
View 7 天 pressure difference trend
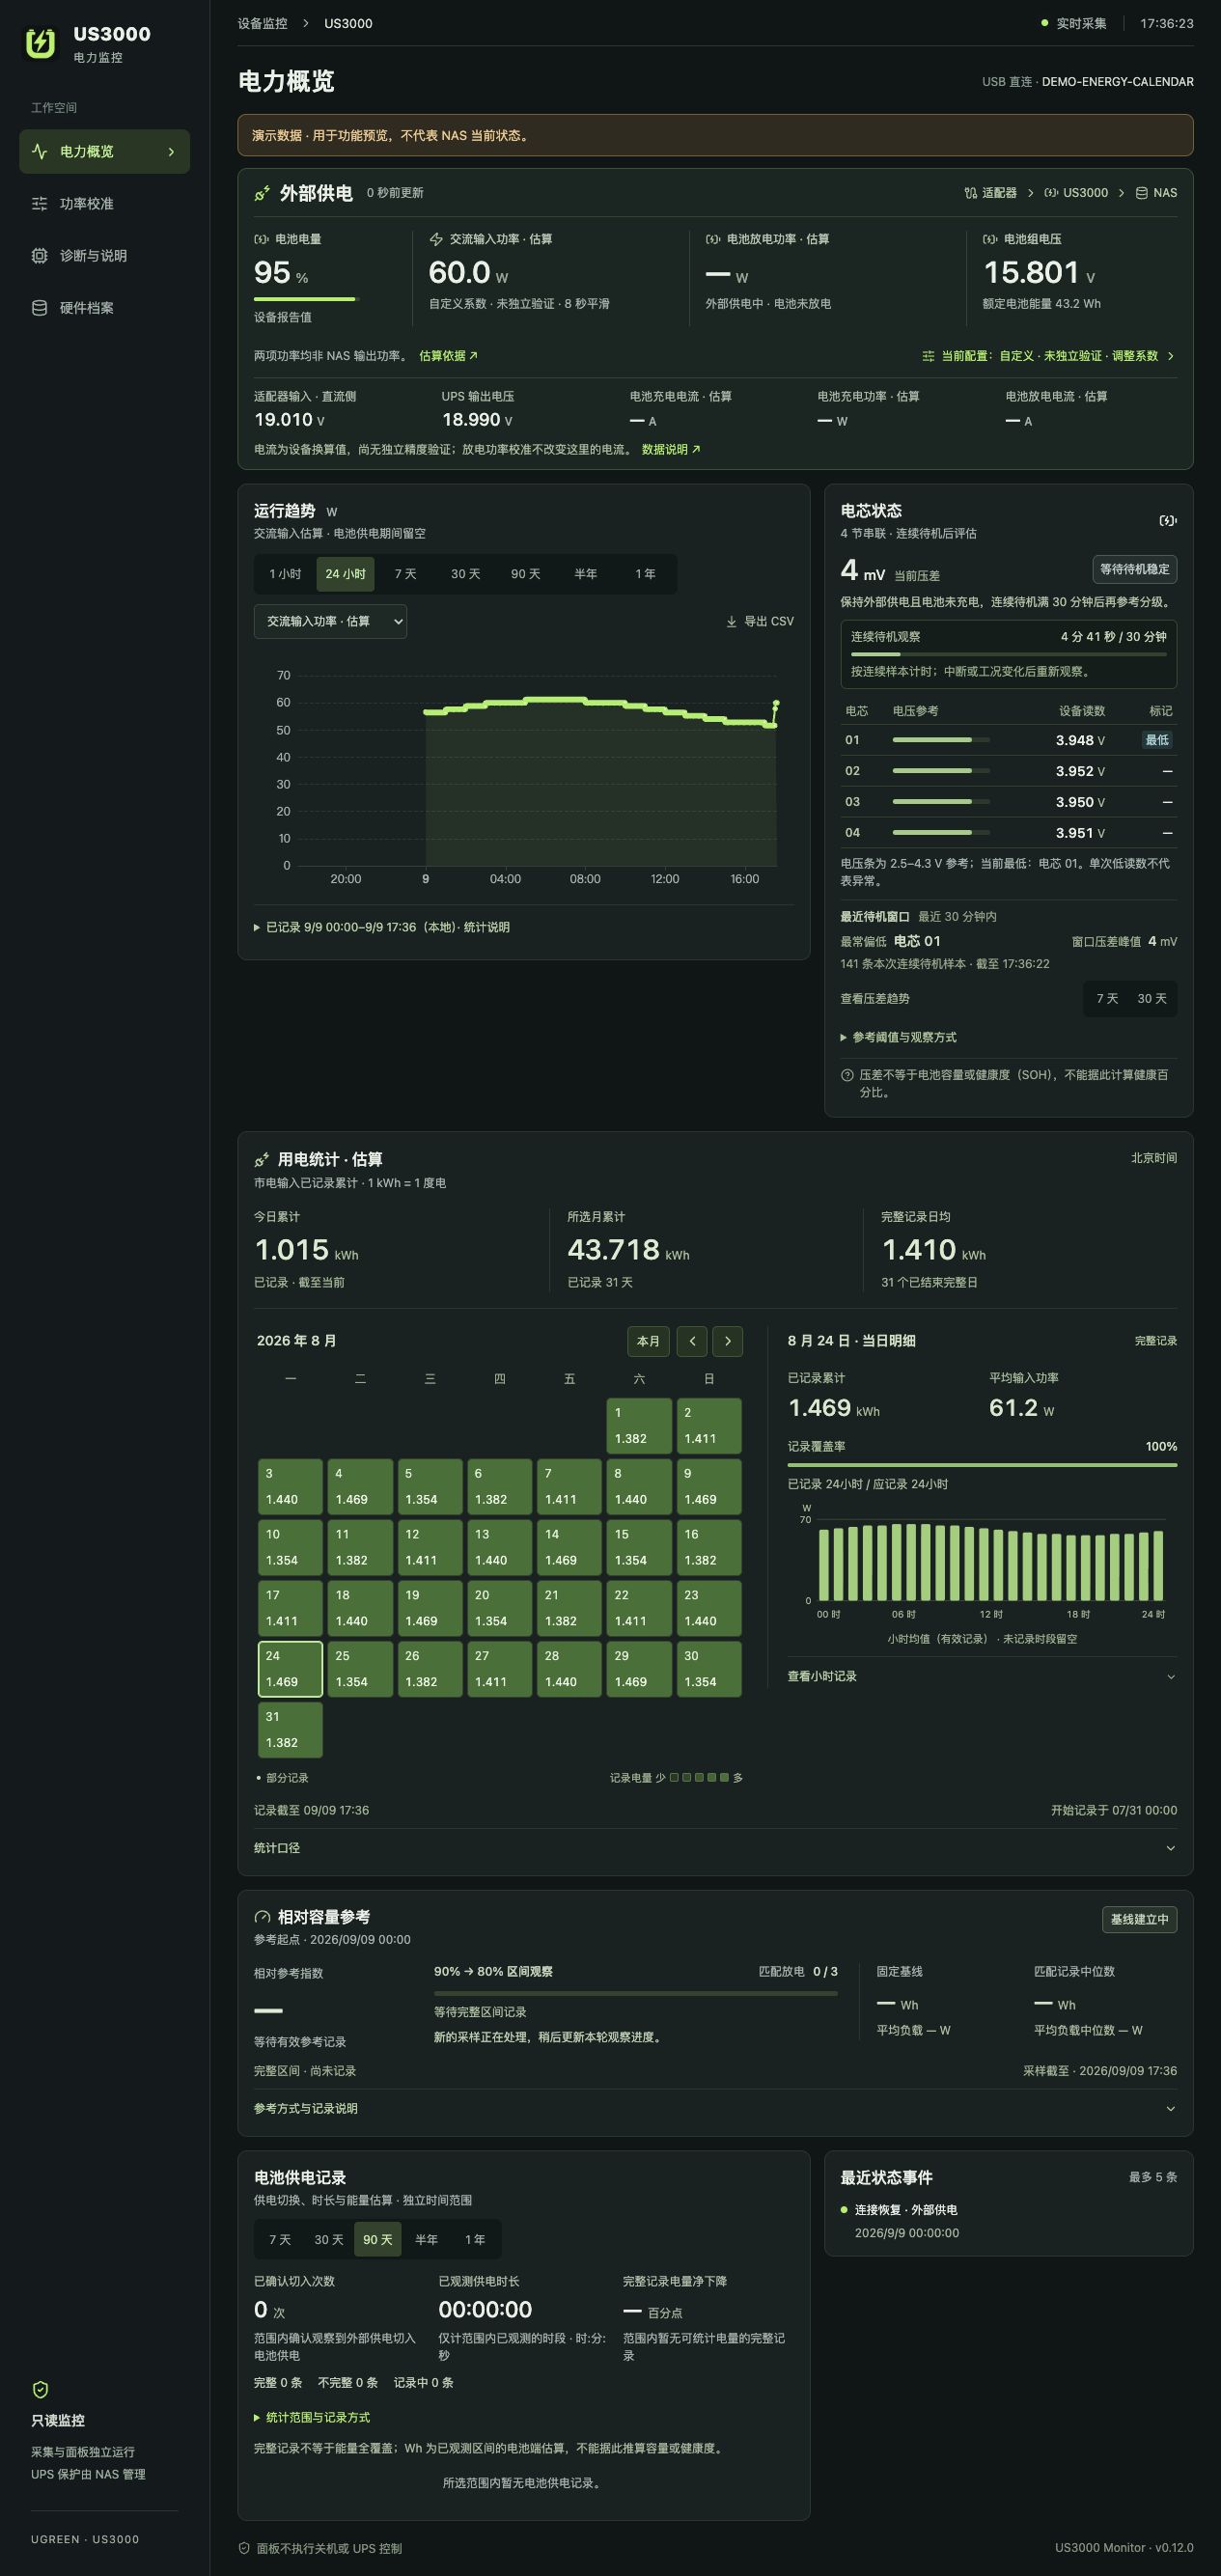click(1107, 998)
